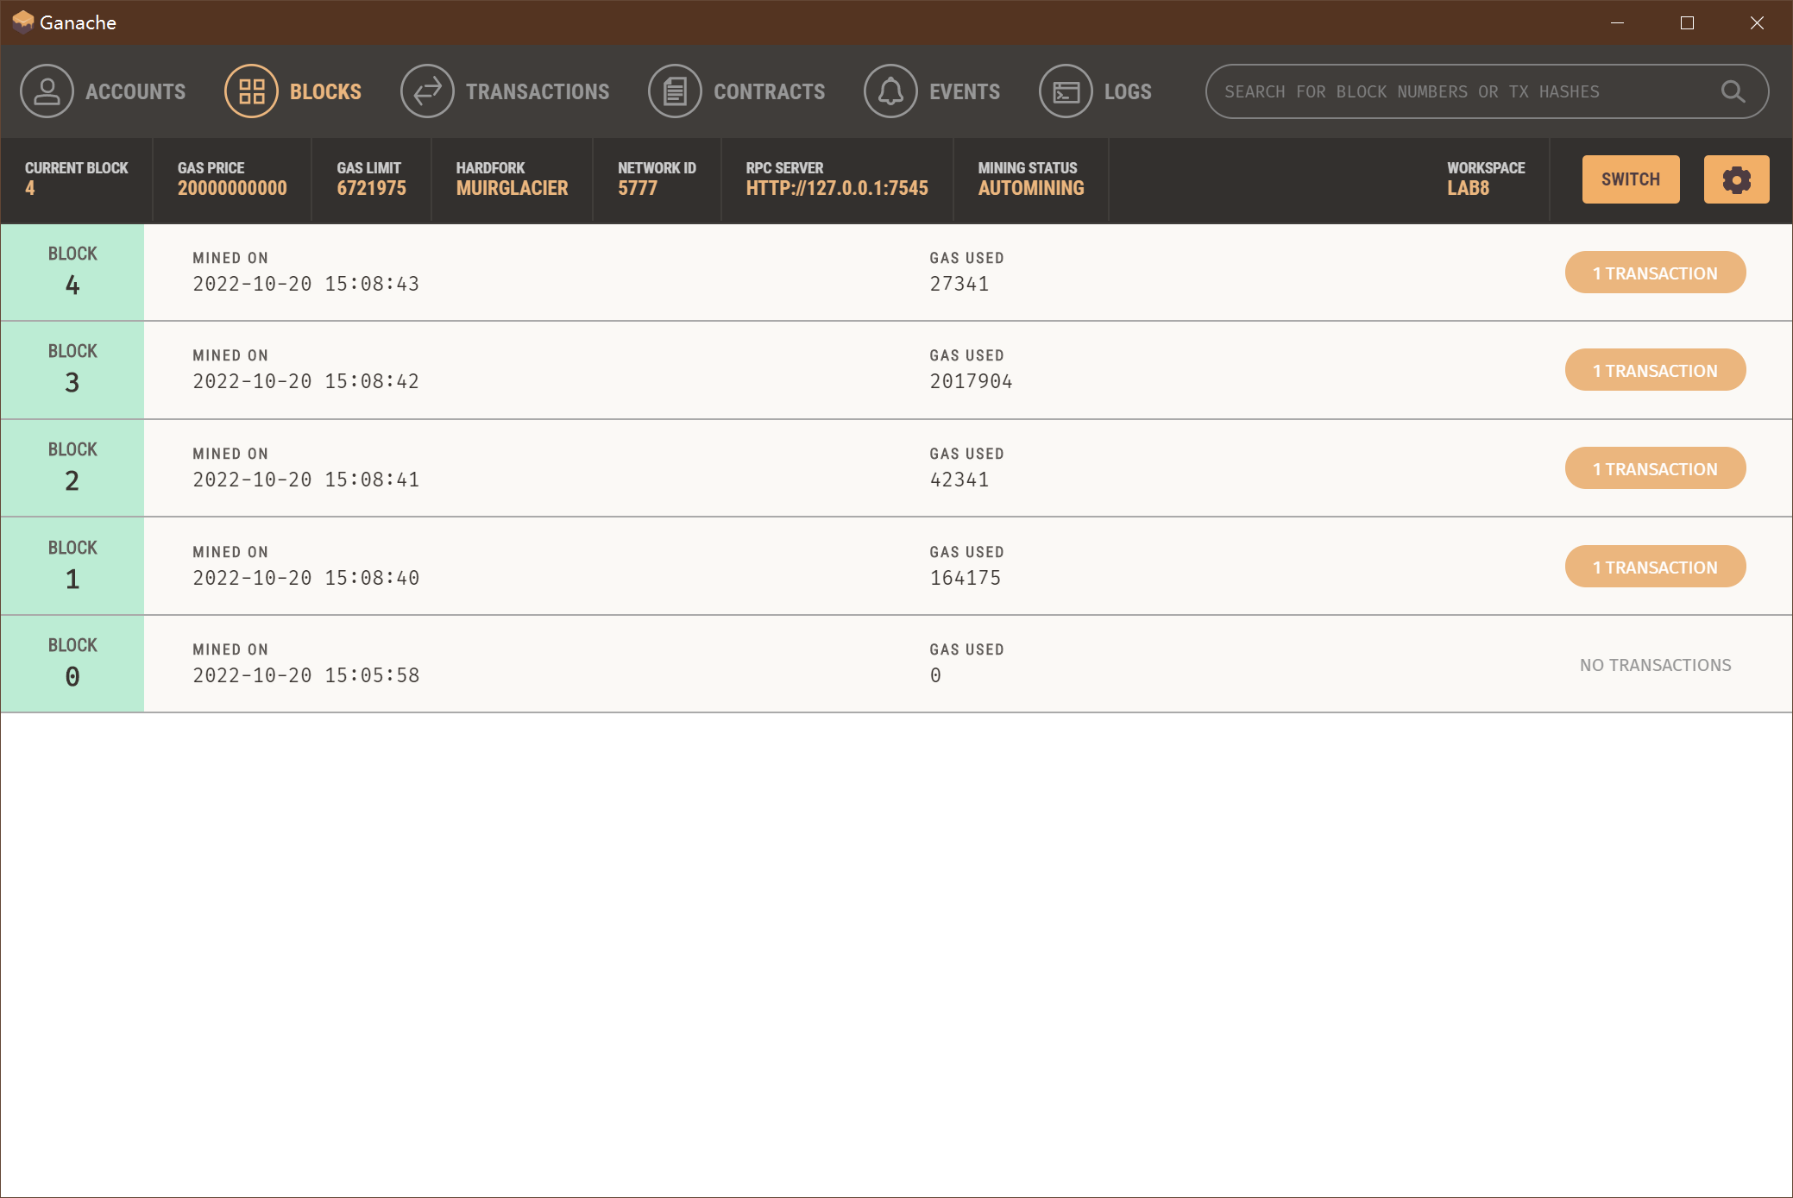Click the Events bell icon
This screenshot has width=1793, height=1198.
890,91
